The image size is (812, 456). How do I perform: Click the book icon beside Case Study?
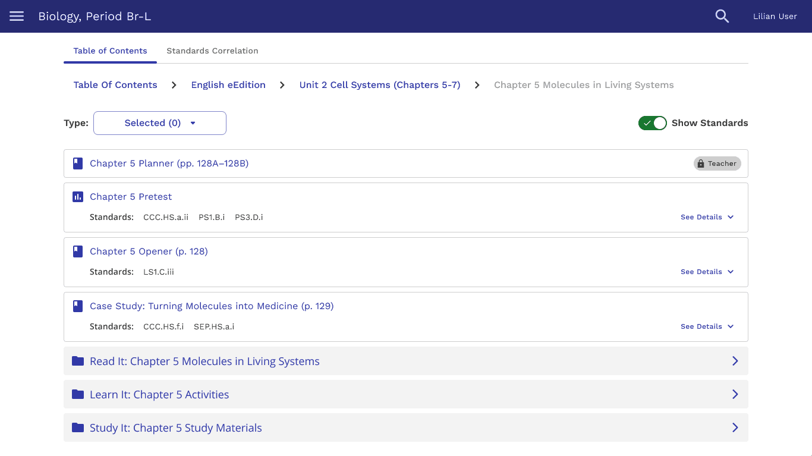tap(78, 306)
